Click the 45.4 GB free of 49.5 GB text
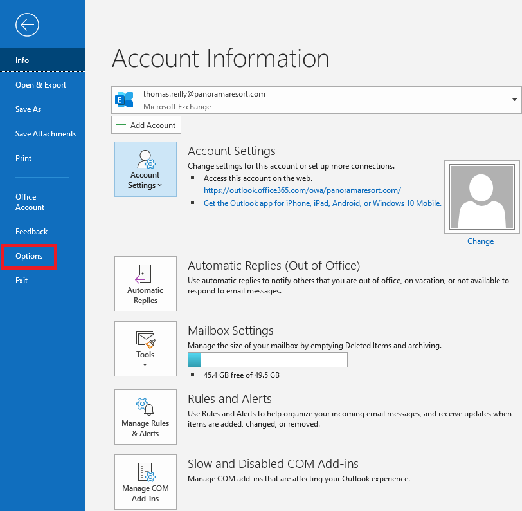 (241, 375)
